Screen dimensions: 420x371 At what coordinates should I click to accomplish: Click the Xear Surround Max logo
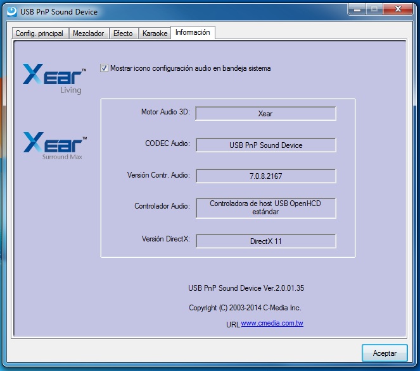pyautogui.click(x=54, y=145)
